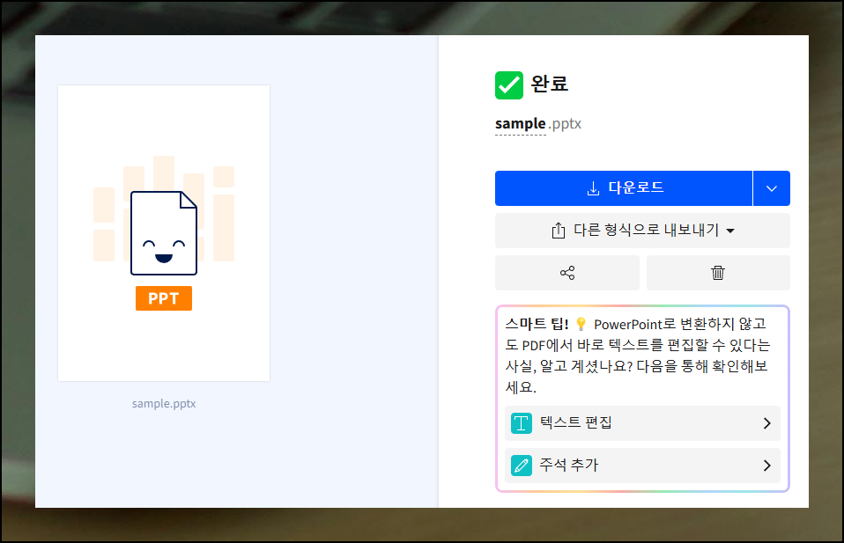Expand 다른 형식으로 내보내기 export menu
Image resolution: width=844 pixels, height=543 pixels.
tap(642, 231)
